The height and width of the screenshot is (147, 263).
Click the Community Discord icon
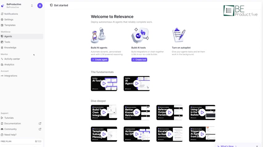[x=2, y=129]
